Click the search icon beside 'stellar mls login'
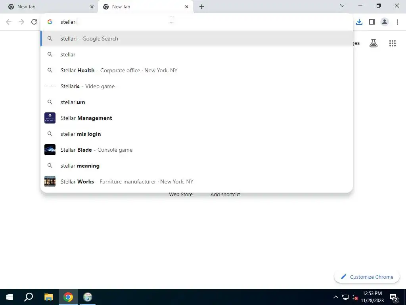 click(50, 134)
